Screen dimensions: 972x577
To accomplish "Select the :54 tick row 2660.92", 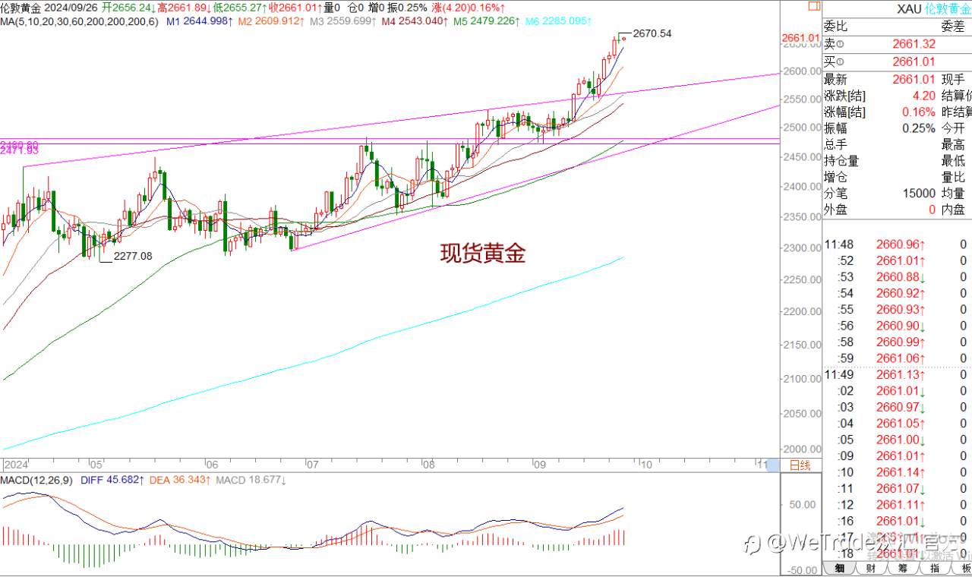I will pos(897,293).
